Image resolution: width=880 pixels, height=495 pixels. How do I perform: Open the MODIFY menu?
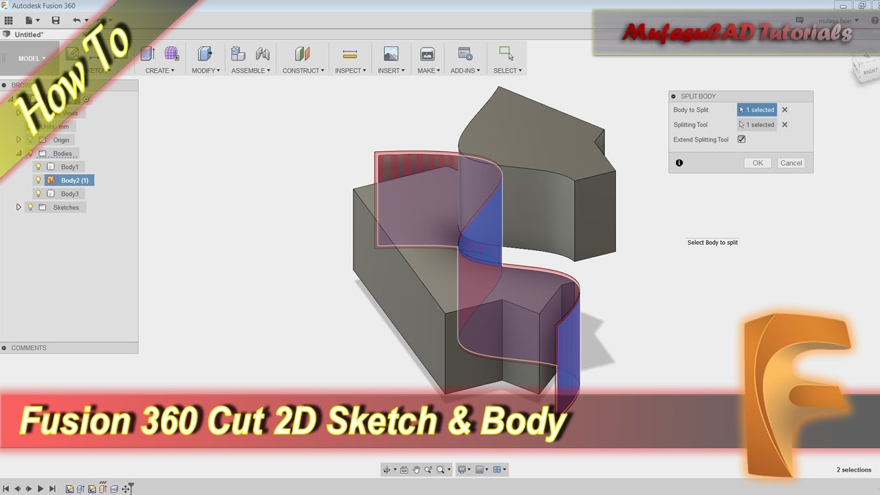pos(206,70)
